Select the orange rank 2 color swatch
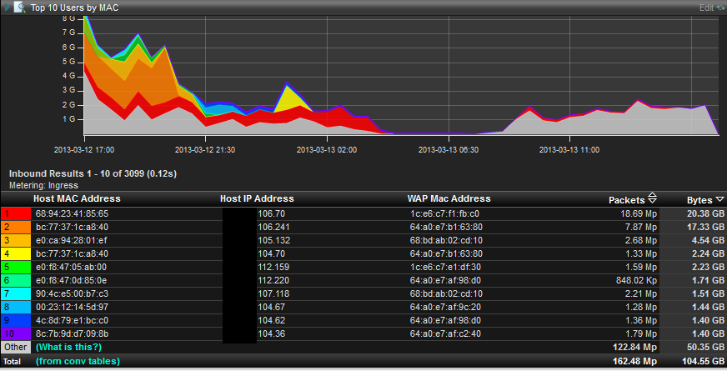Screen dimensions: 727x371 [15, 227]
